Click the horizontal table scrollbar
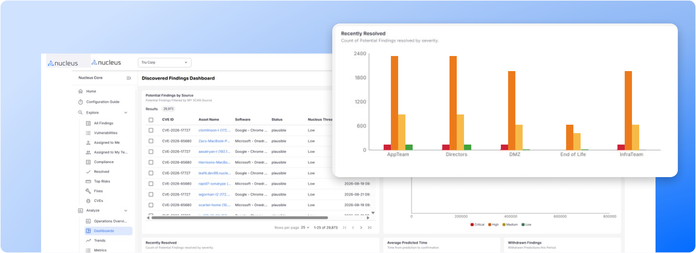The width and height of the screenshot is (696, 253). [x=240, y=217]
